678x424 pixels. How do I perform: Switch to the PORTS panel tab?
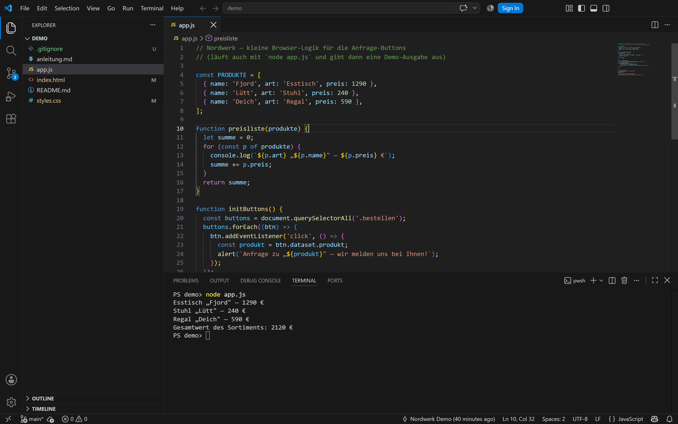335,280
